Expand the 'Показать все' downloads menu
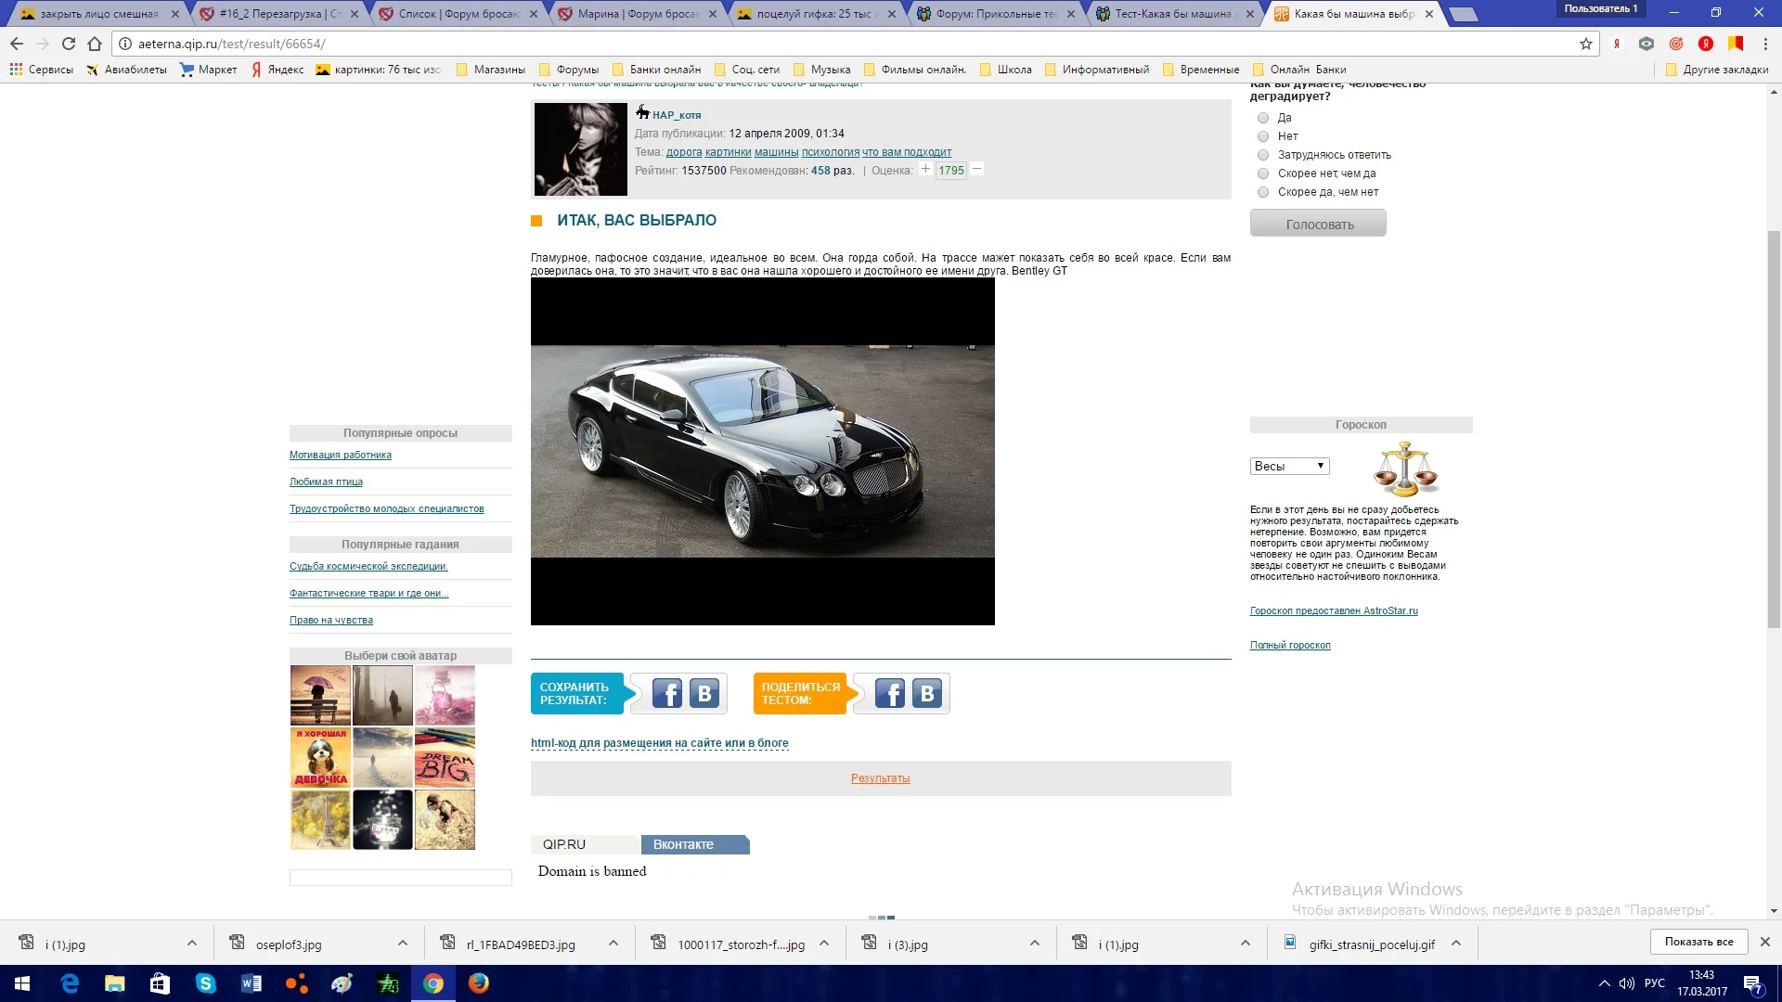 [1698, 941]
